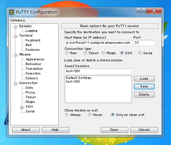Click the PuTTY icon in the title bar

point(12,12)
